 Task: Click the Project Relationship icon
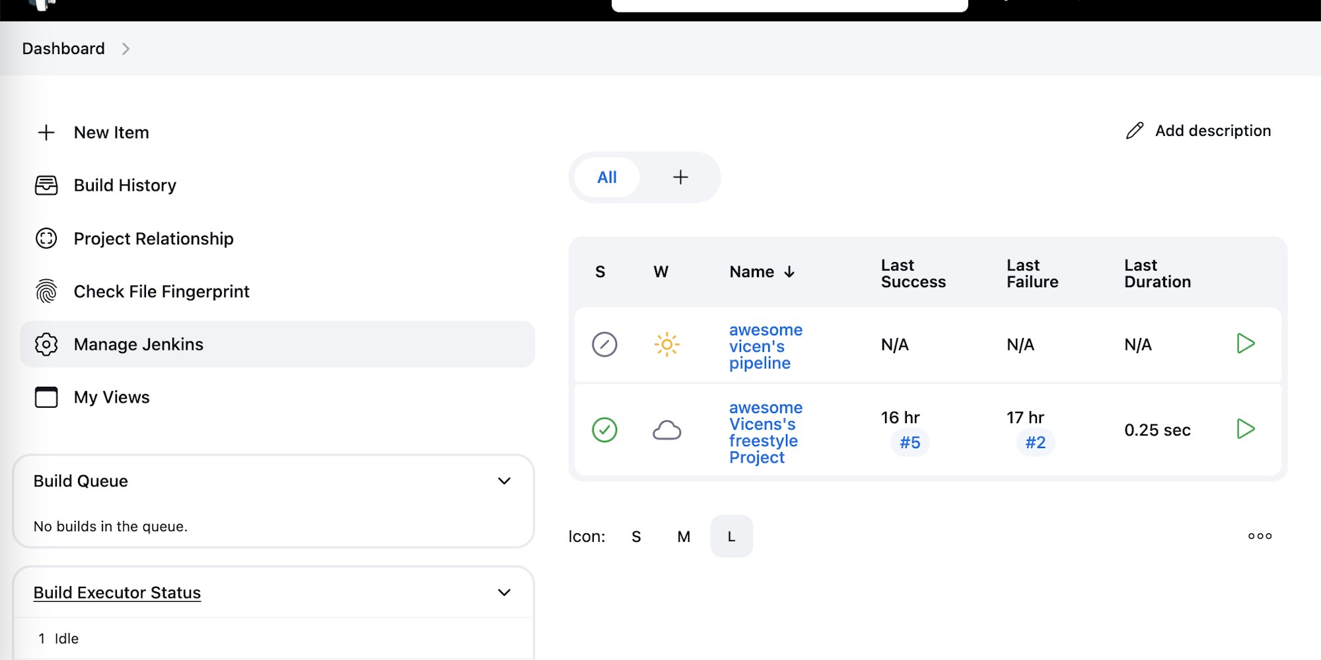coord(46,238)
